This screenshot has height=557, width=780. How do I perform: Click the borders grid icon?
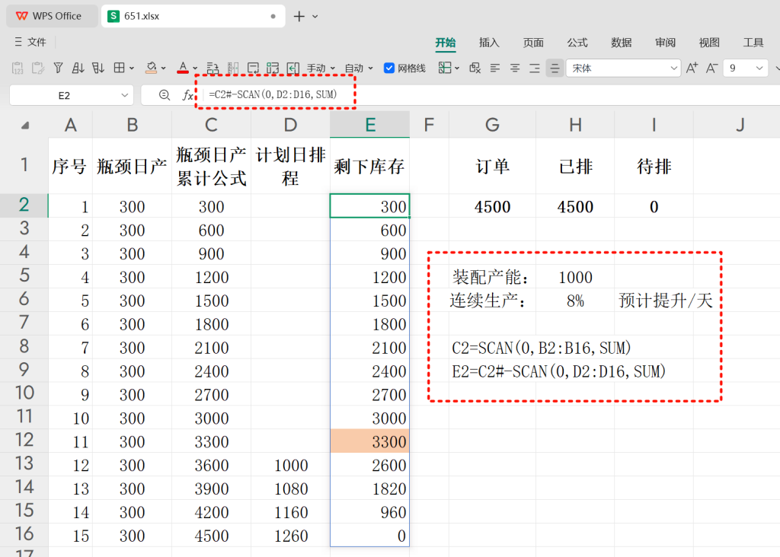tap(119, 68)
